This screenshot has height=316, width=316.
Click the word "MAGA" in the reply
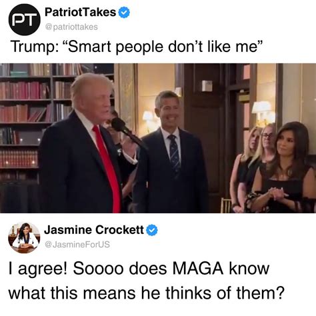click(197, 269)
